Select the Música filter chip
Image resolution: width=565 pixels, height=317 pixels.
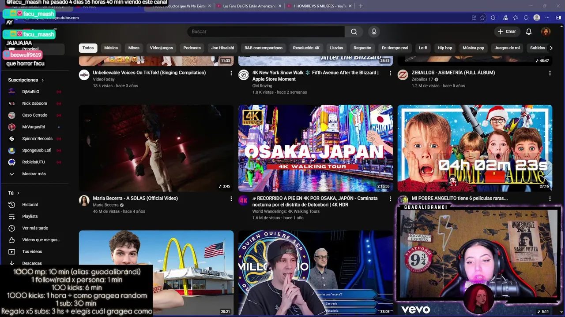(x=111, y=48)
